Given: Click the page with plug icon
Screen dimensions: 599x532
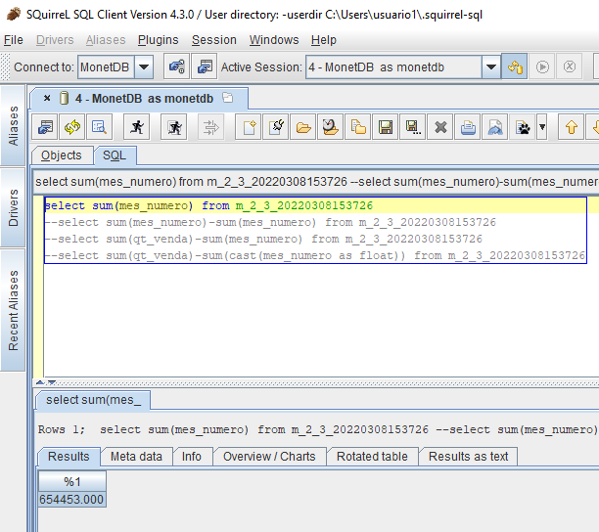Looking at the screenshot, I should [275, 127].
